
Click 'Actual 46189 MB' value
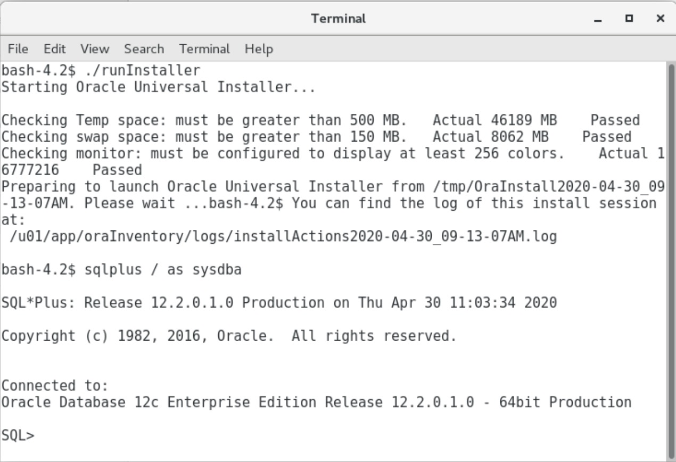coord(494,120)
